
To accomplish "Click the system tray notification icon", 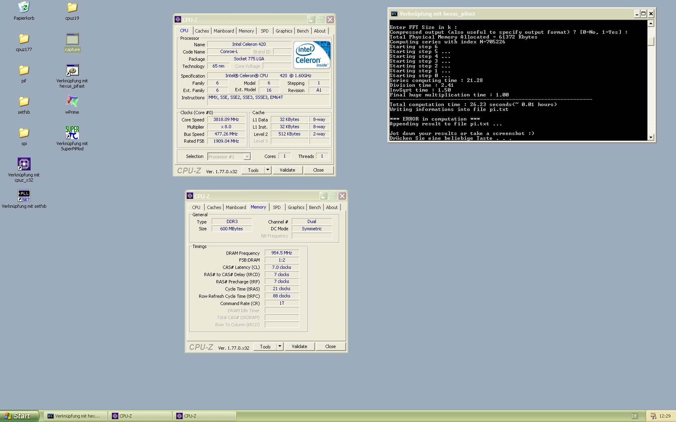I will 653,416.
